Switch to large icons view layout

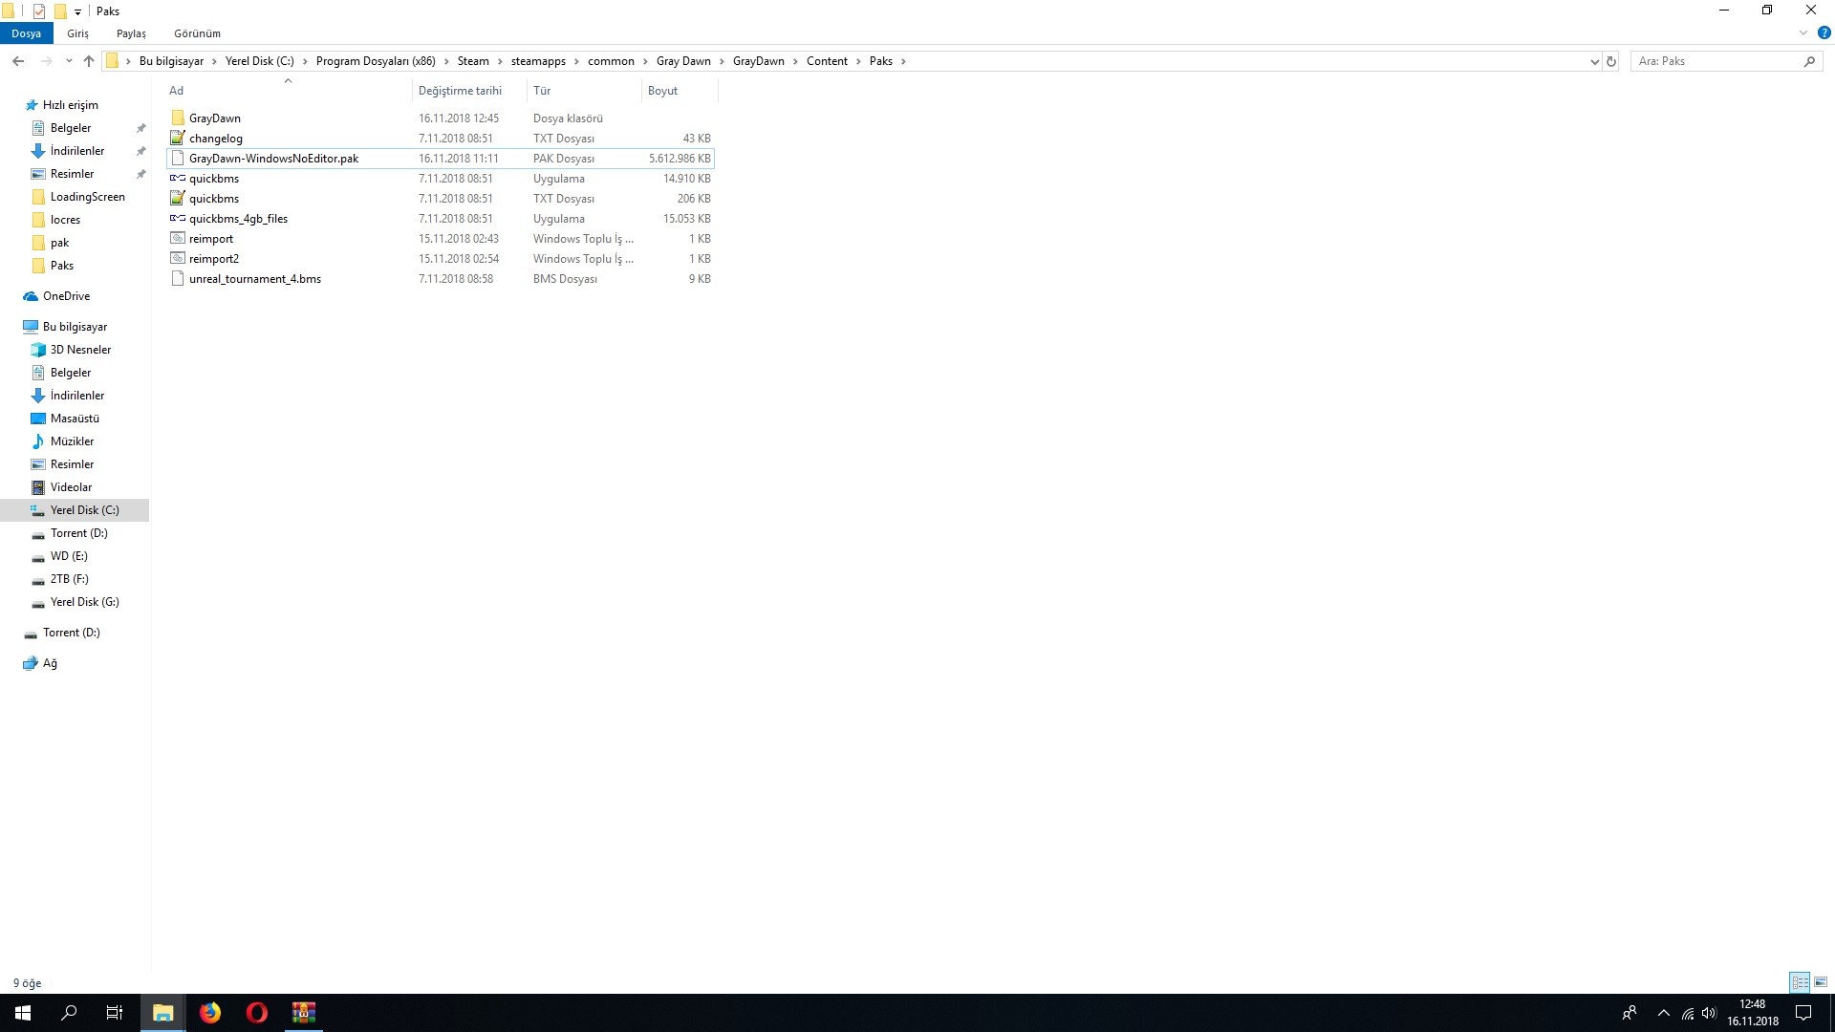point(1821,982)
